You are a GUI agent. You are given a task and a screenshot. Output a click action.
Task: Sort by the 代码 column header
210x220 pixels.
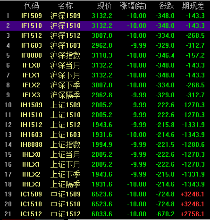tap(32, 6)
